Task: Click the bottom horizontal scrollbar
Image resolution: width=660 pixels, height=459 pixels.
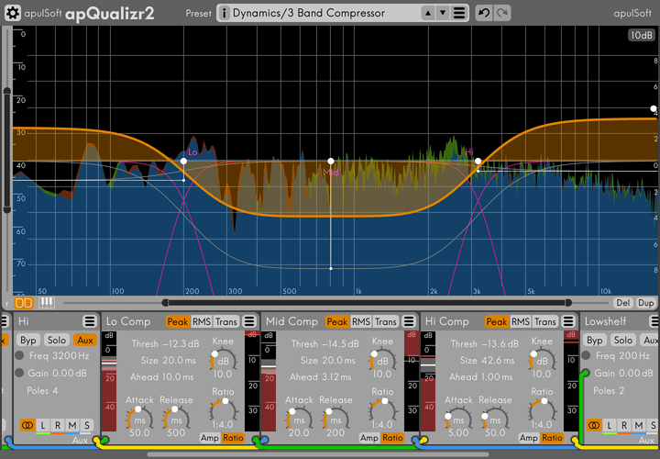Action: [x=318, y=454]
